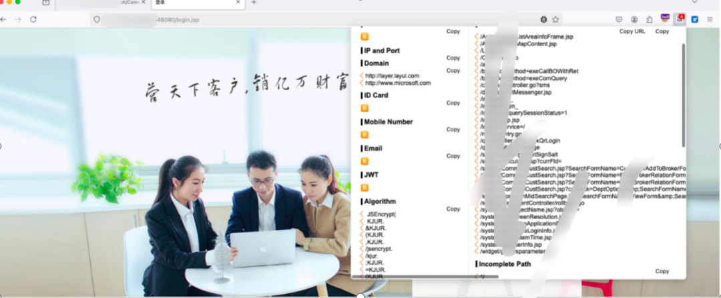Viewport: 721px width, 298px height.
Task: Click the orange empty icon under Email
Action: coord(365,162)
